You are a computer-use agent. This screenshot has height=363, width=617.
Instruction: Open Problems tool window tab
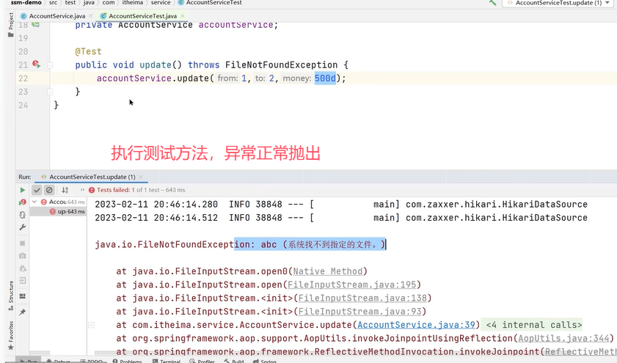pos(127,361)
